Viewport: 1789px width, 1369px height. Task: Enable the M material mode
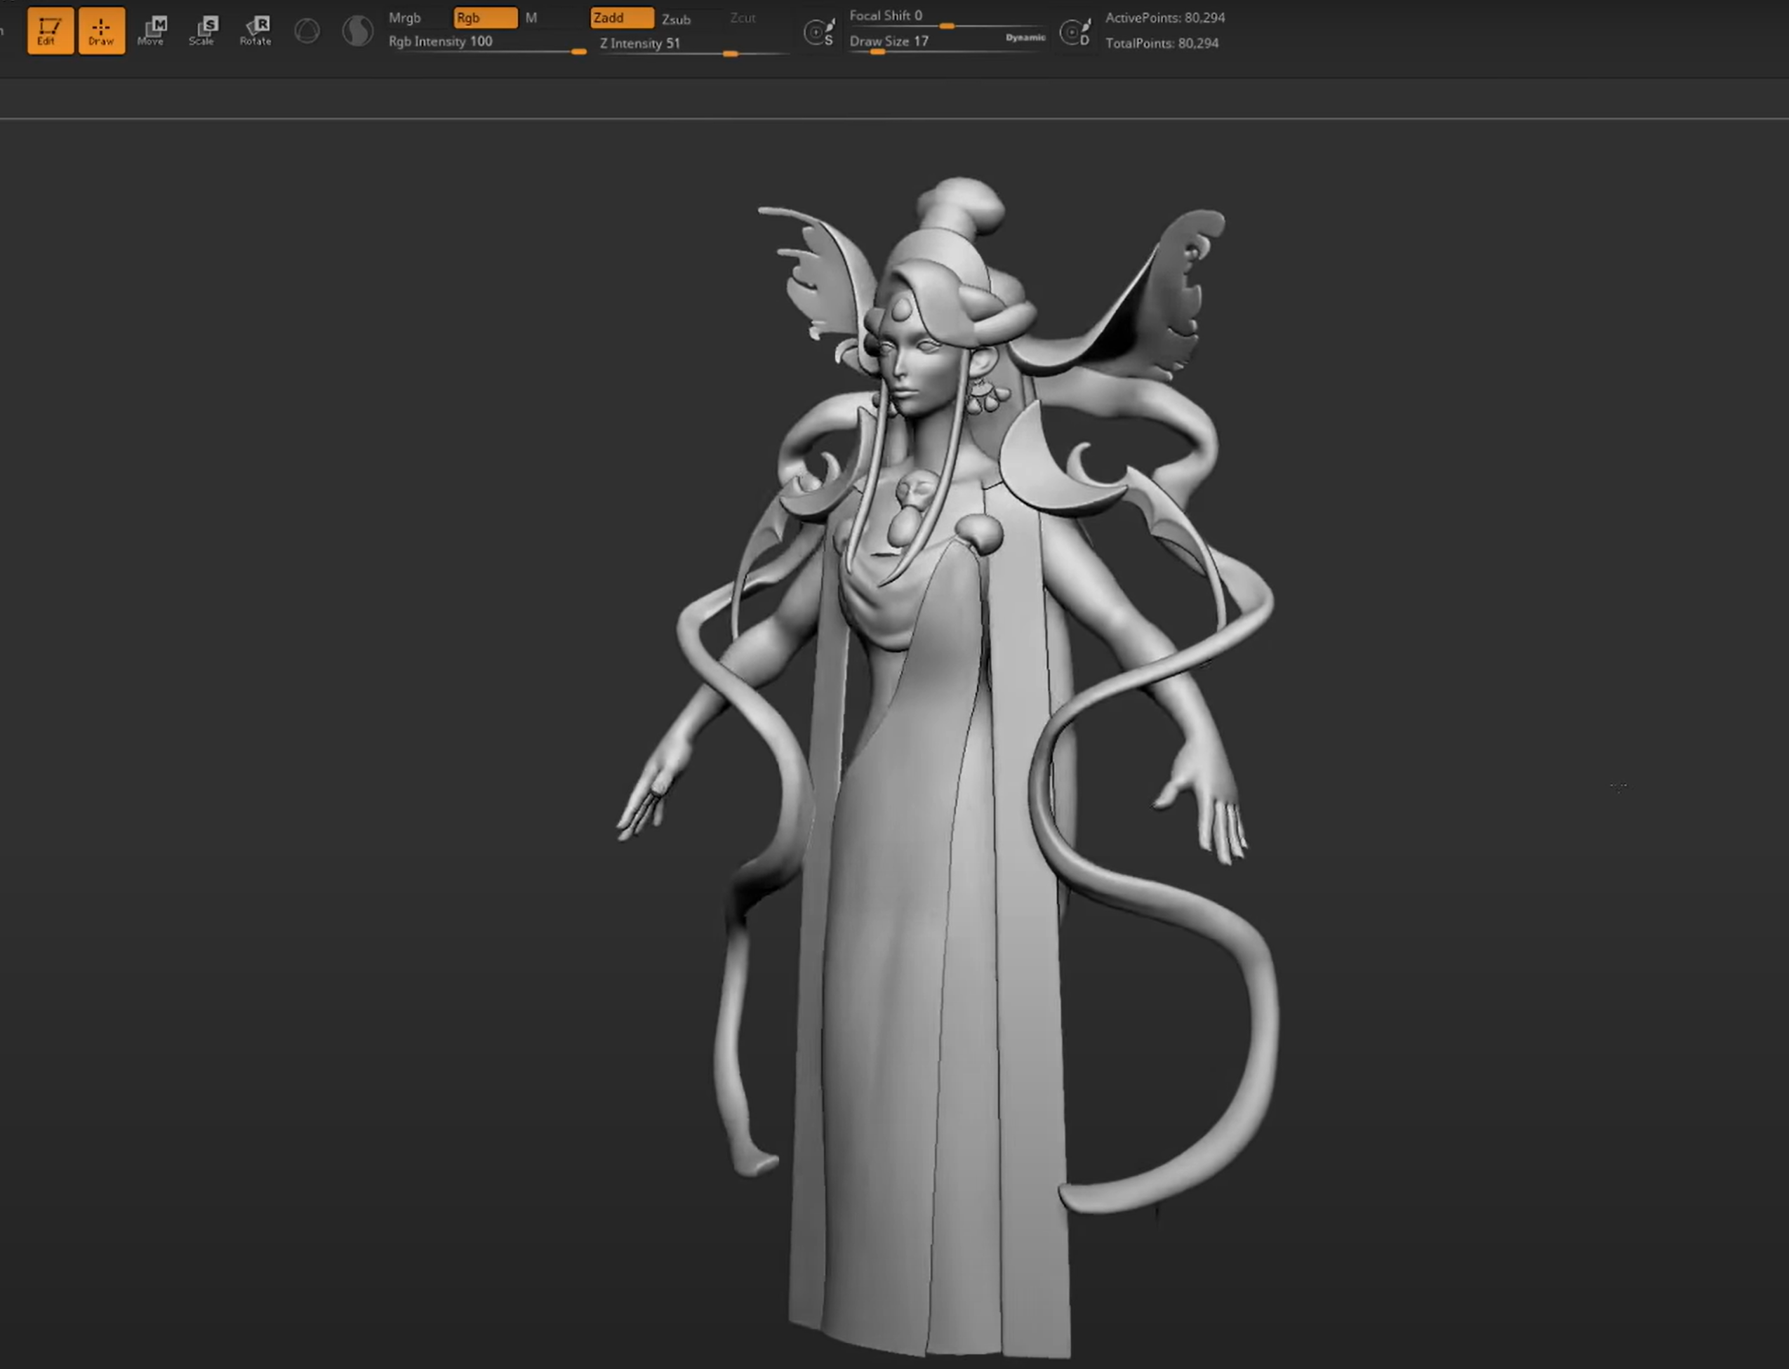pyautogui.click(x=531, y=18)
